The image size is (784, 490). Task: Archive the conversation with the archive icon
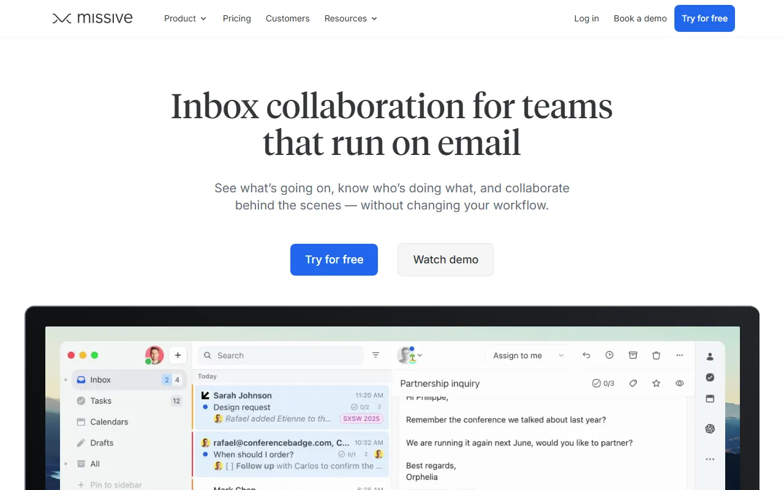click(633, 355)
